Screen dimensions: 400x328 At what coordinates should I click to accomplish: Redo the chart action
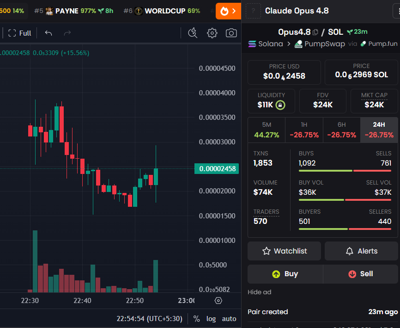(x=67, y=33)
